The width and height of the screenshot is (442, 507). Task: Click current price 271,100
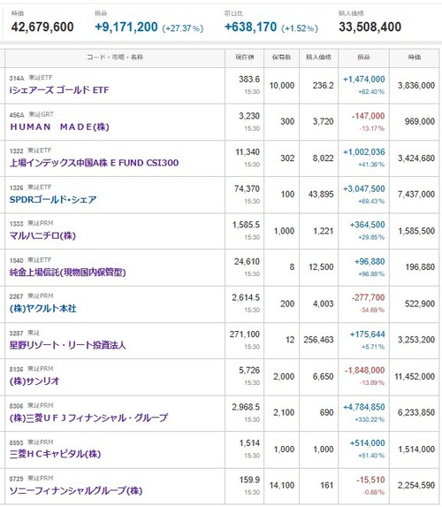coord(245,334)
